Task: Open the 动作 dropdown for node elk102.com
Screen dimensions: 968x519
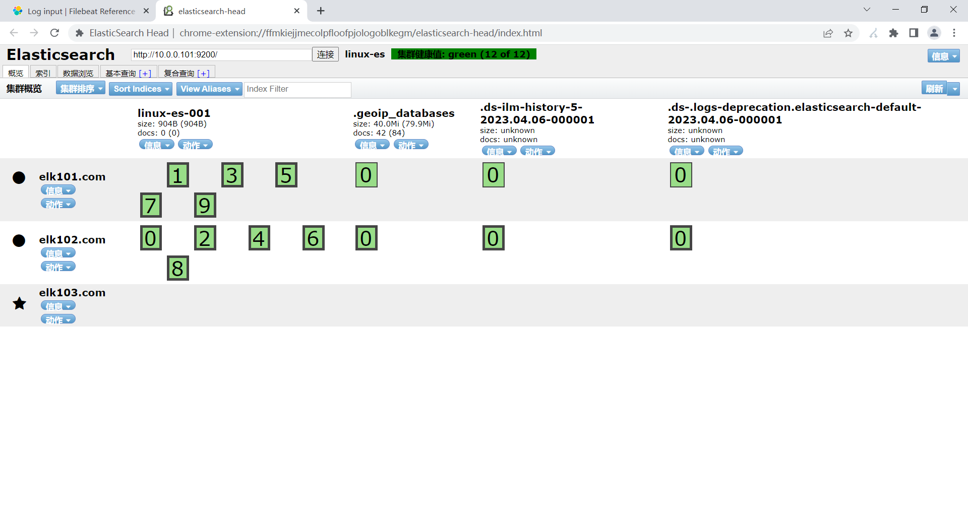Action: click(58, 267)
